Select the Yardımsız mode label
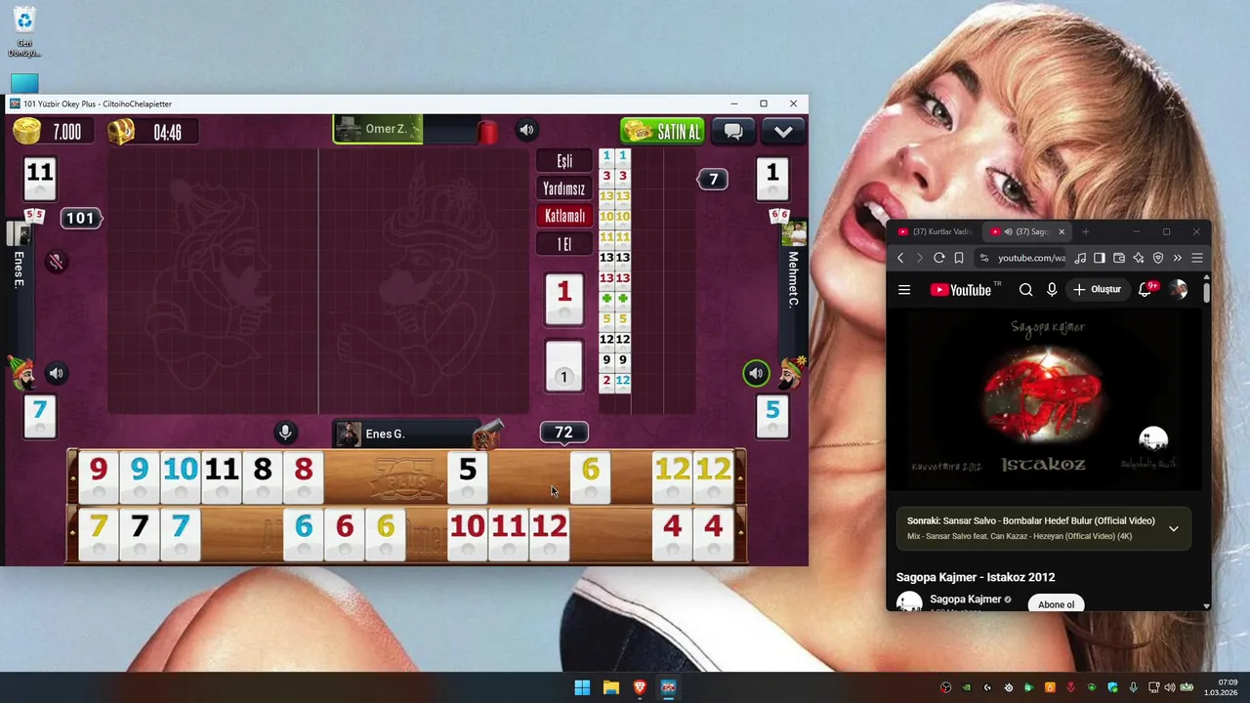The width and height of the screenshot is (1250, 703). coord(564,188)
